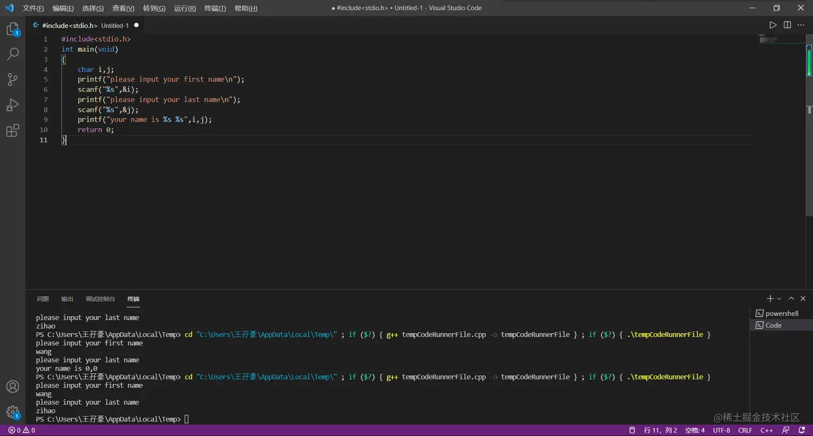The width and height of the screenshot is (813, 436).
Task: Click the #include<stdio.h> code line
Action: pyautogui.click(x=96, y=39)
